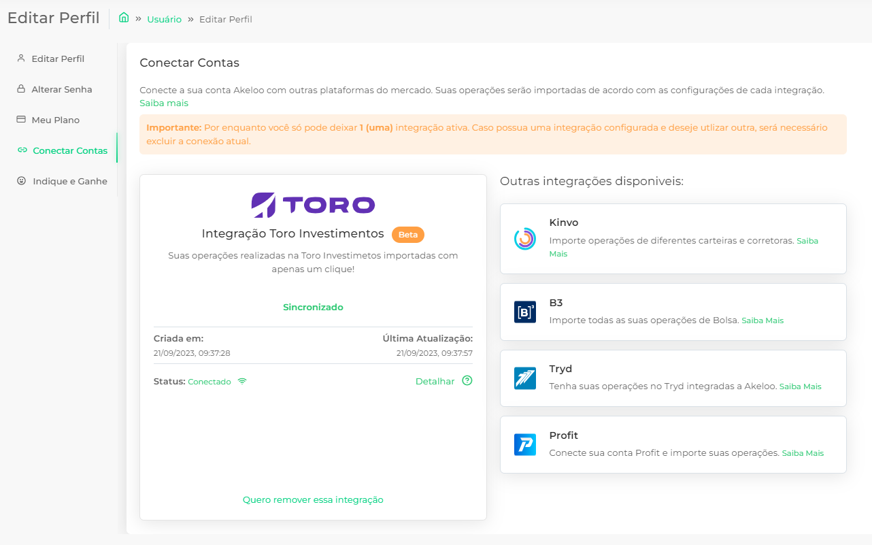Click the home icon in the breadcrumb
This screenshot has width=872, height=545.
point(124,18)
